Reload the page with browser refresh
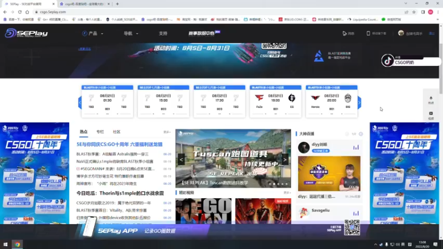Image resolution: width=443 pixels, height=249 pixels. pos(20,12)
